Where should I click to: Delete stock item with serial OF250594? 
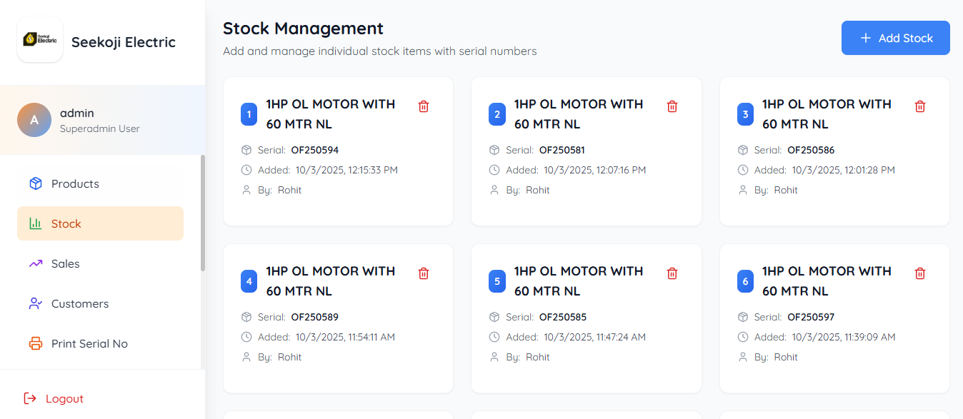424,106
